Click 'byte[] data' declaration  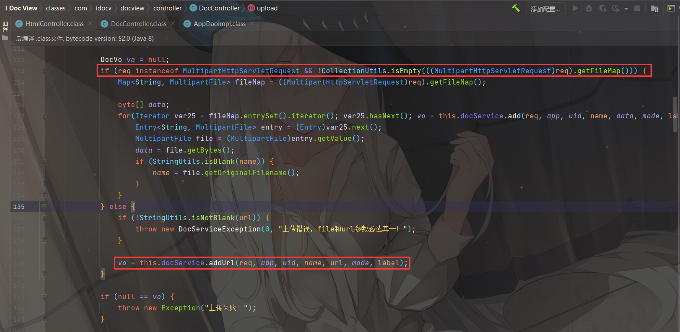click(x=143, y=104)
